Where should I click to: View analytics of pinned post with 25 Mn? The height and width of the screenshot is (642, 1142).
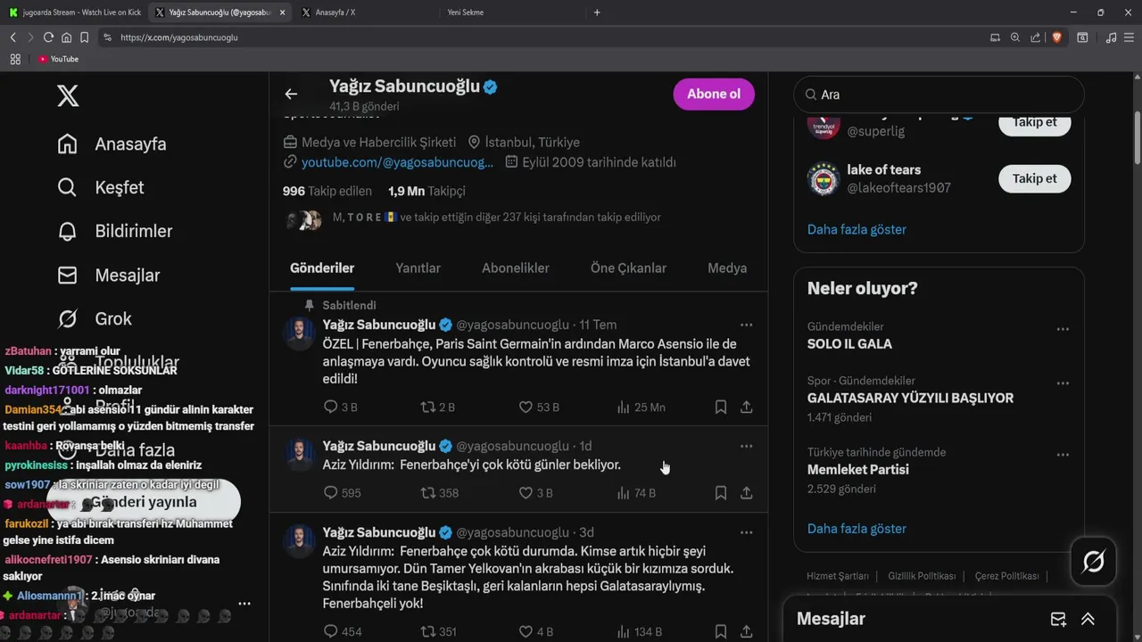(x=641, y=407)
